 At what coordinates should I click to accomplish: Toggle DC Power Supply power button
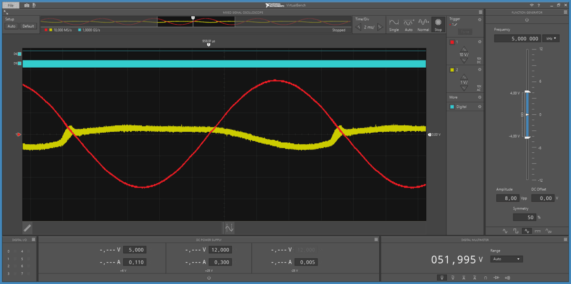209,277
